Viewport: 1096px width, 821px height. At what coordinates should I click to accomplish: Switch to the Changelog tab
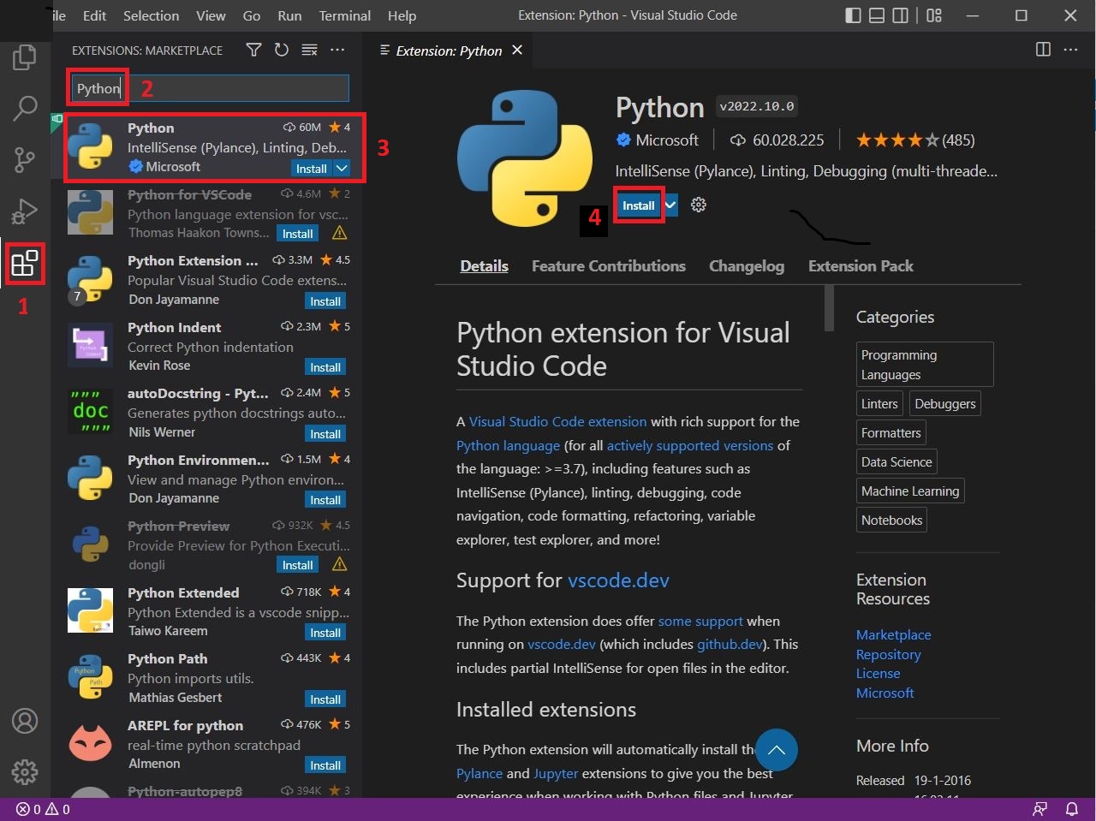coord(747,266)
